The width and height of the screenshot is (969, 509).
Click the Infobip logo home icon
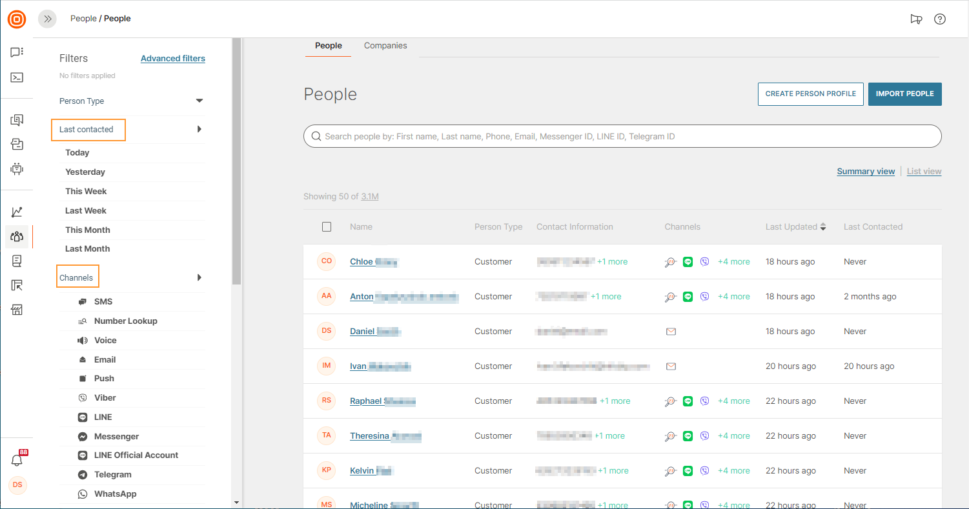(x=17, y=19)
